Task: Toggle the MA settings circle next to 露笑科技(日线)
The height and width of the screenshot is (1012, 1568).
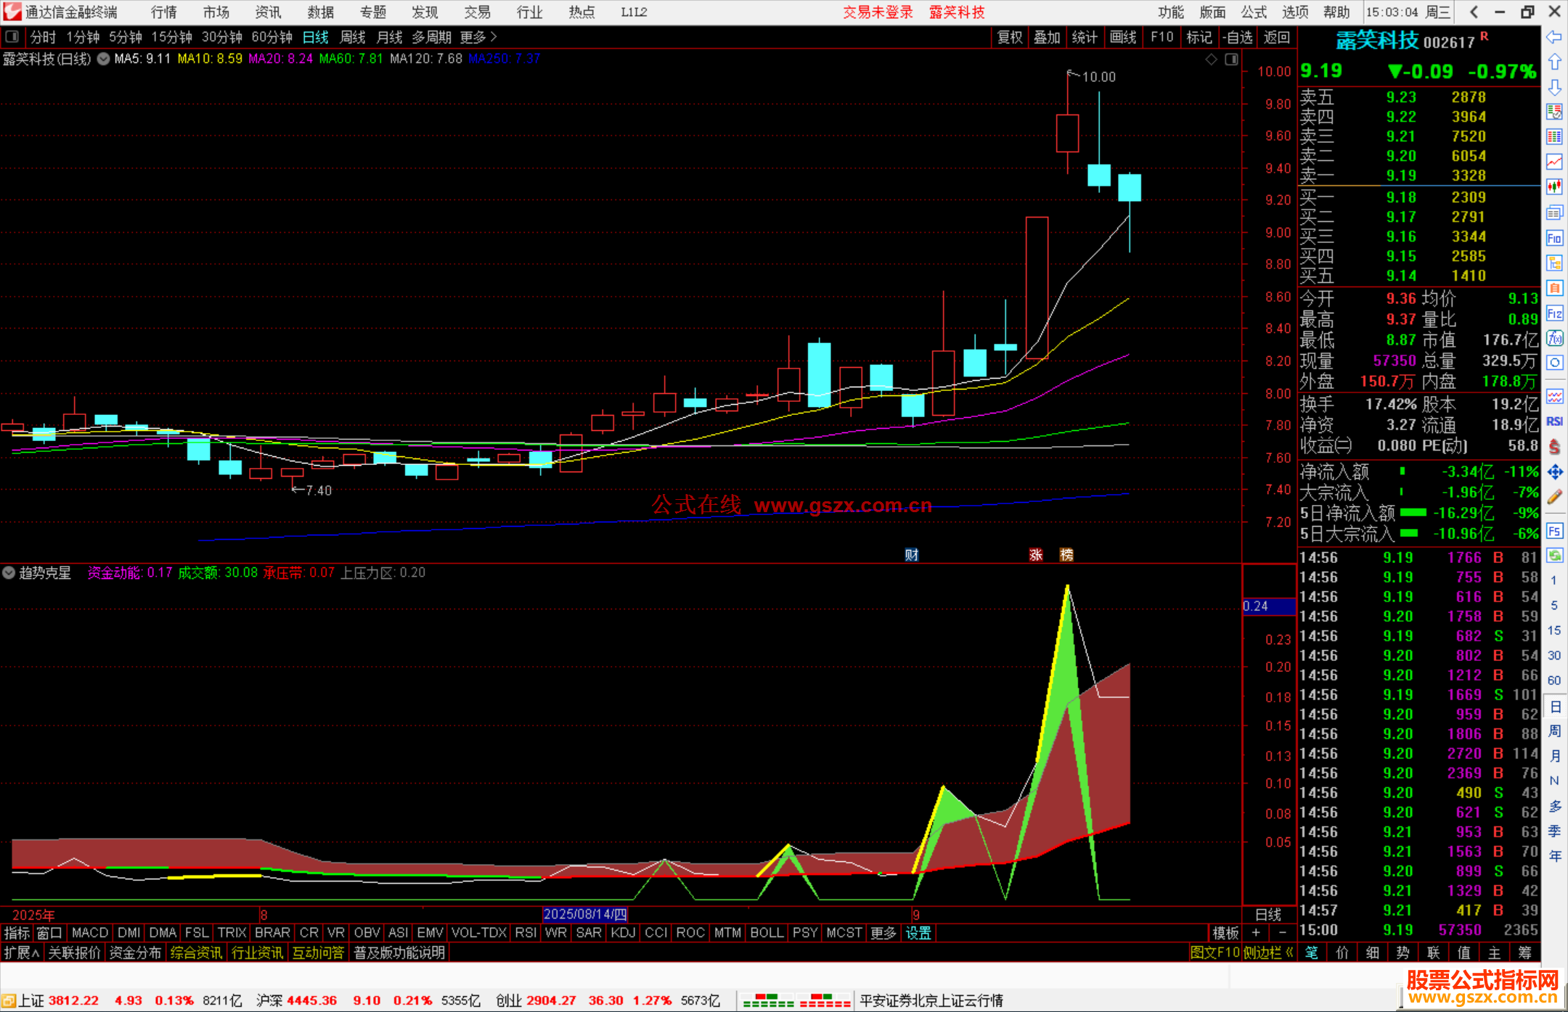Action: 104,59
